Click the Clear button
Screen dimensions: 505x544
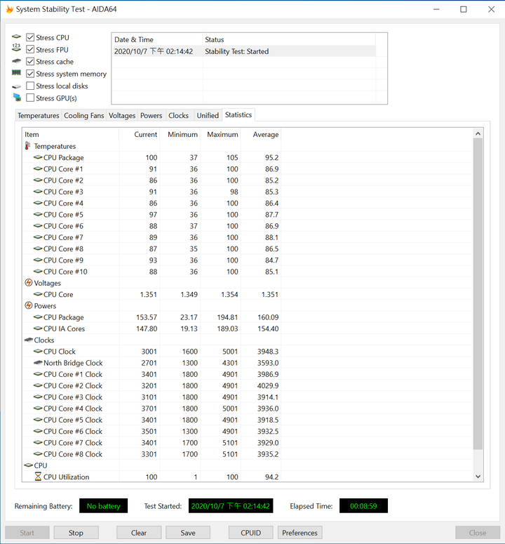click(139, 533)
